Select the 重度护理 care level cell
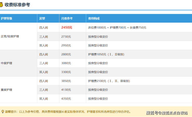This screenshot has height=117, width=192. coord(6,90)
